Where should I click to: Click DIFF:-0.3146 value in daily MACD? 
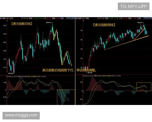(x=22, y=77)
